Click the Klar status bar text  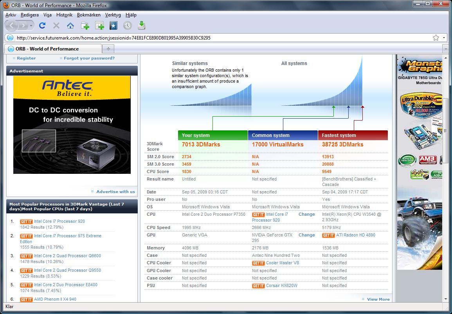pyautogui.click(x=9, y=307)
